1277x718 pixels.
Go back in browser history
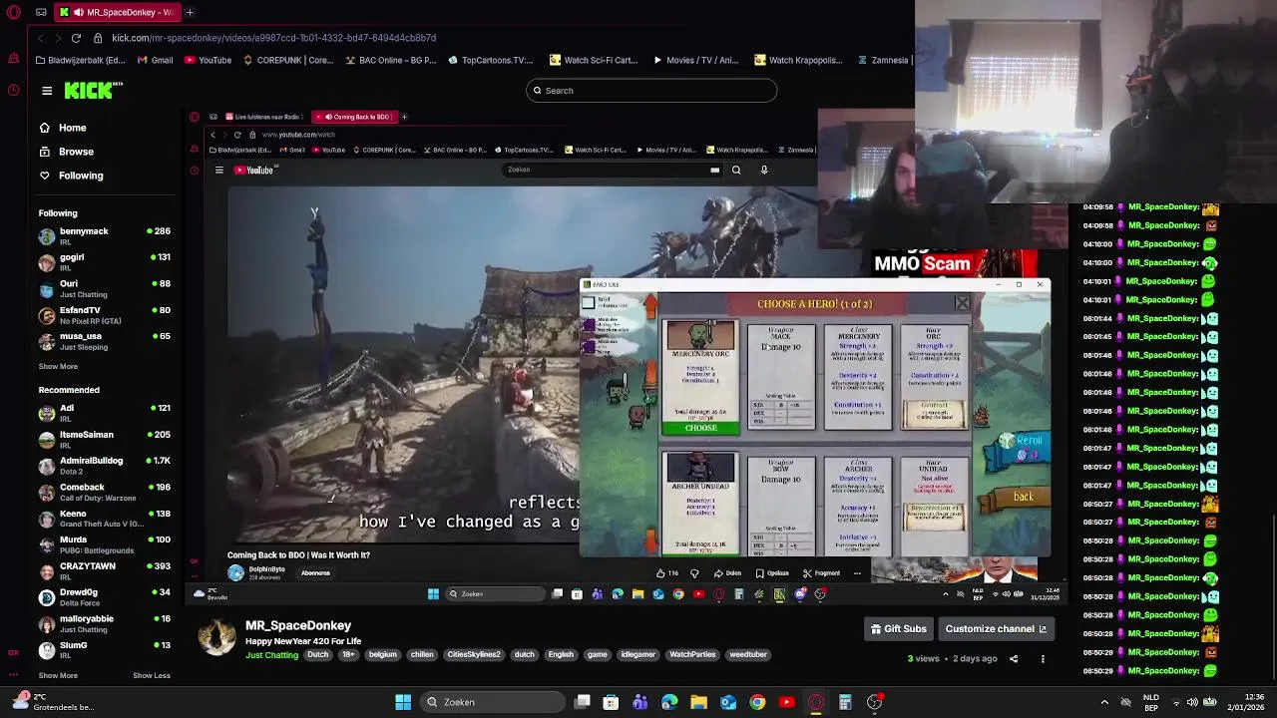pyautogui.click(x=40, y=38)
